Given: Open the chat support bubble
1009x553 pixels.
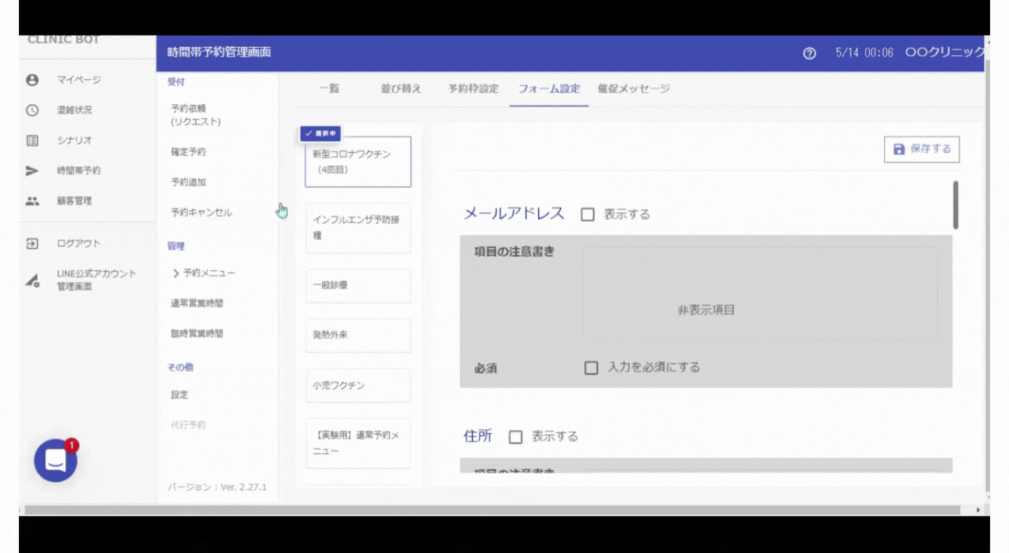Looking at the screenshot, I should tap(55, 460).
